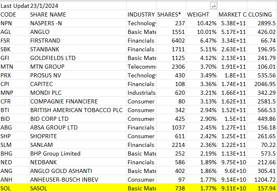Click the ANHEUSER-BUSCH INBEV cell
277x192 pixels.
pos(78,180)
